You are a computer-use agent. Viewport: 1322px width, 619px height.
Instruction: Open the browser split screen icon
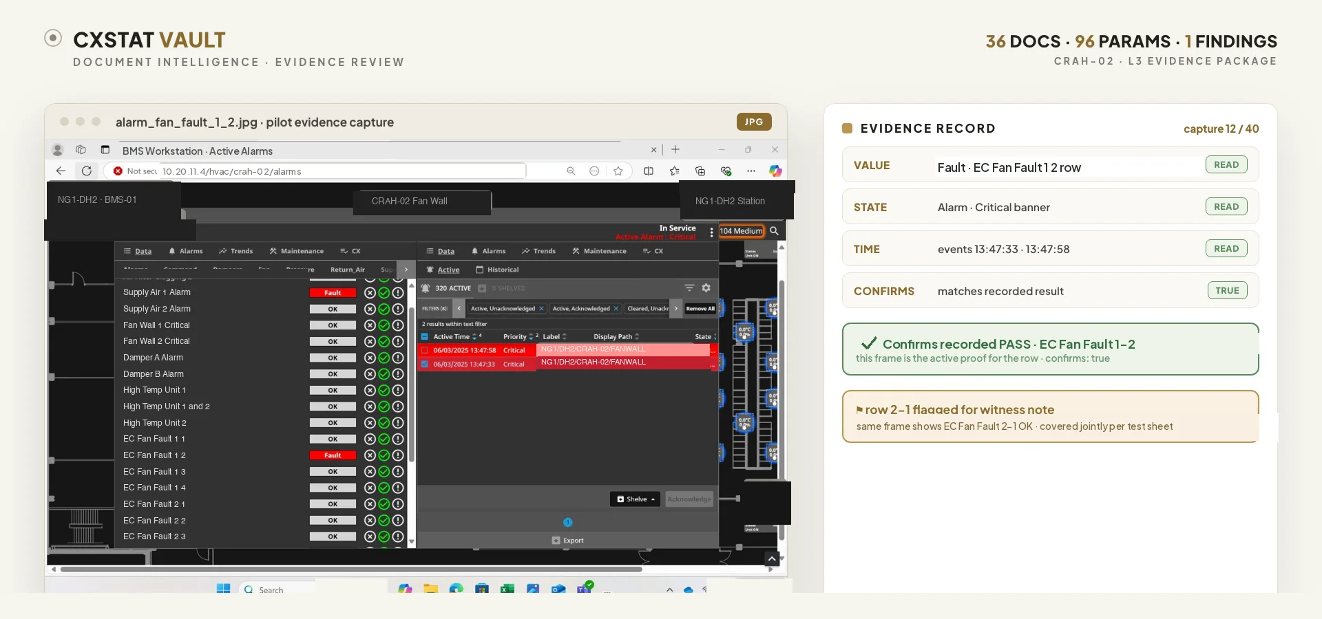pyautogui.click(x=649, y=171)
